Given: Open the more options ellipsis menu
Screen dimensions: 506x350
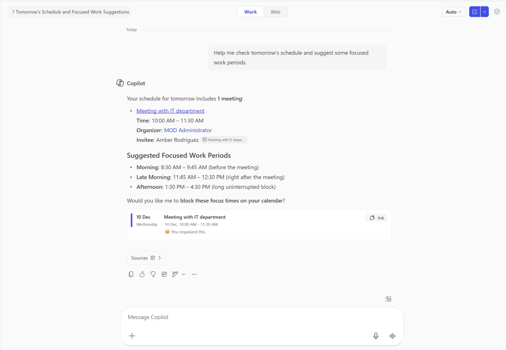Looking at the screenshot, I should pyautogui.click(x=194, y=274).
